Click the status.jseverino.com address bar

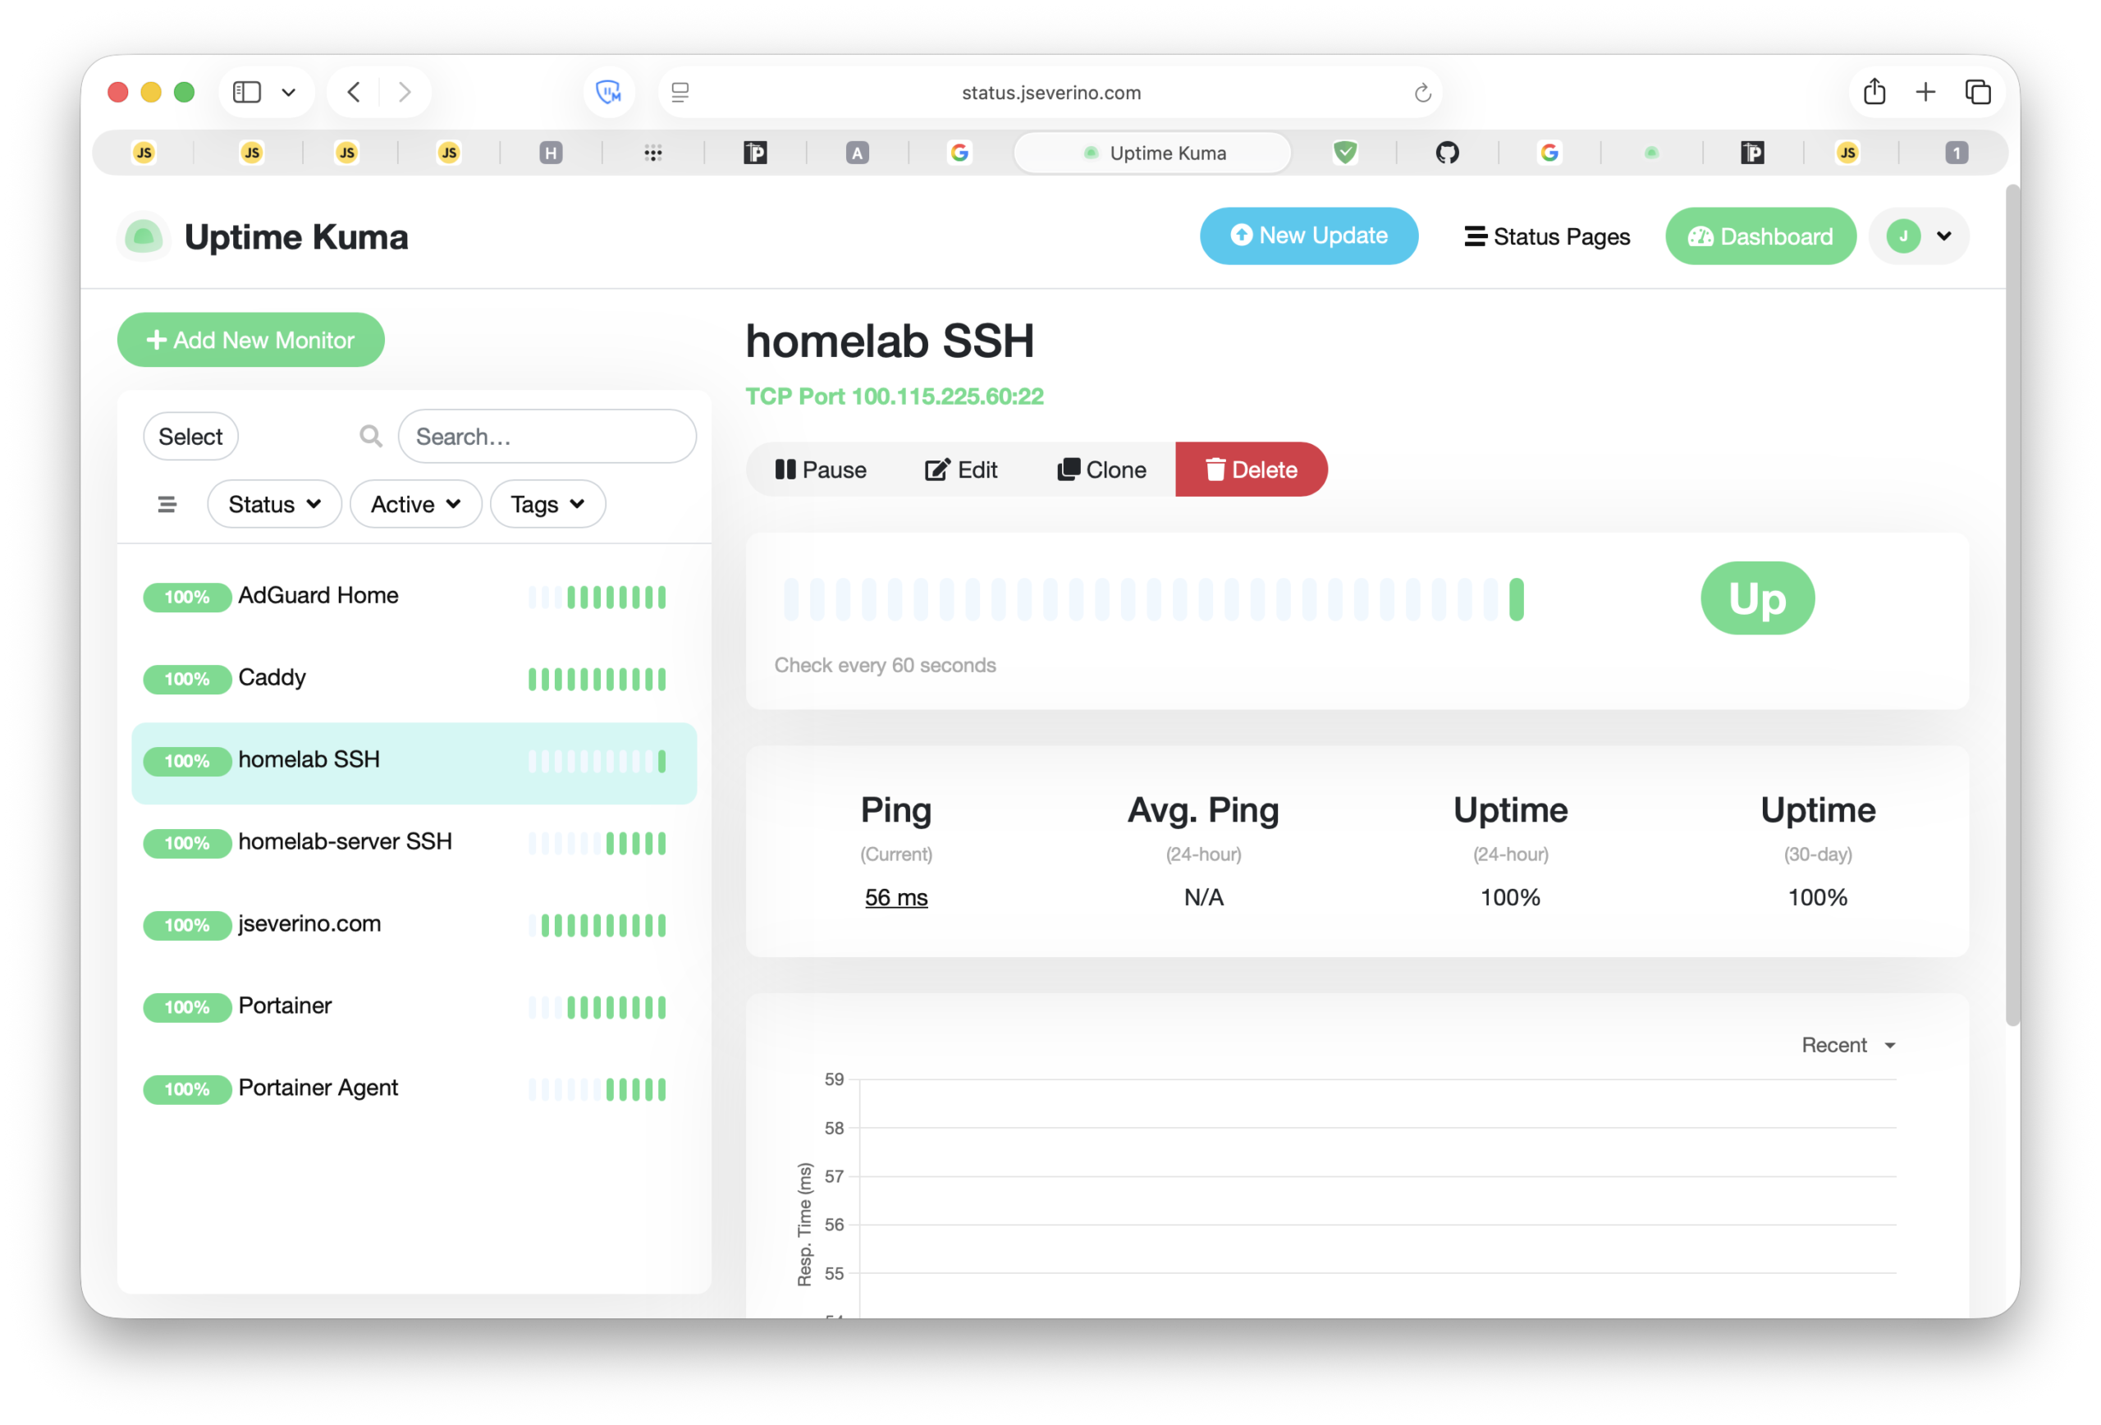coord(1050,92)
